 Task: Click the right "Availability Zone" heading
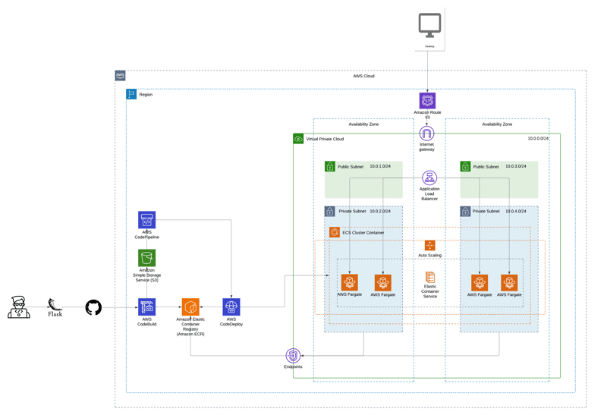[x=497, y=124]
